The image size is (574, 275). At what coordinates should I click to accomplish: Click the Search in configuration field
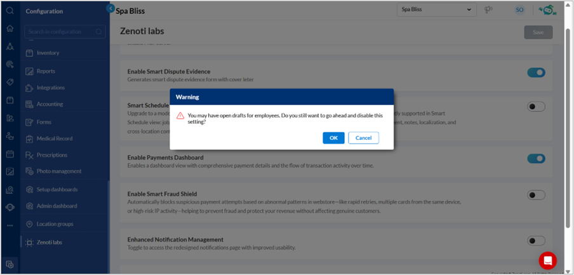coord(62,32)
